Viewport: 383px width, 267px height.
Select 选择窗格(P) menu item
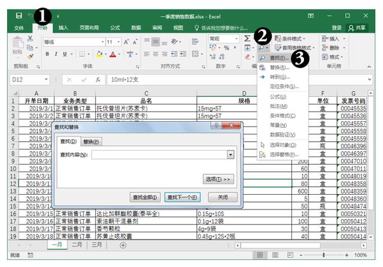click(282, 155)
